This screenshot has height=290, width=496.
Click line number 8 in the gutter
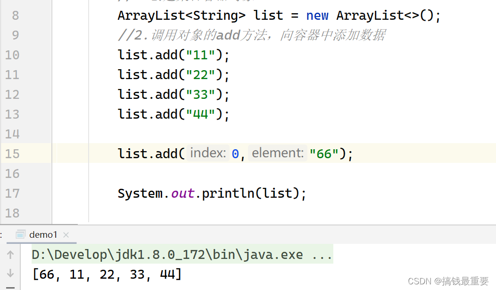coord(15,15)
